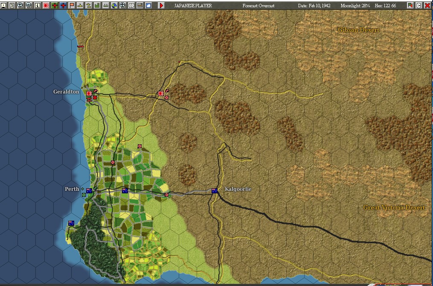Select the green unit counter at Perth

(x=84, y=195)
